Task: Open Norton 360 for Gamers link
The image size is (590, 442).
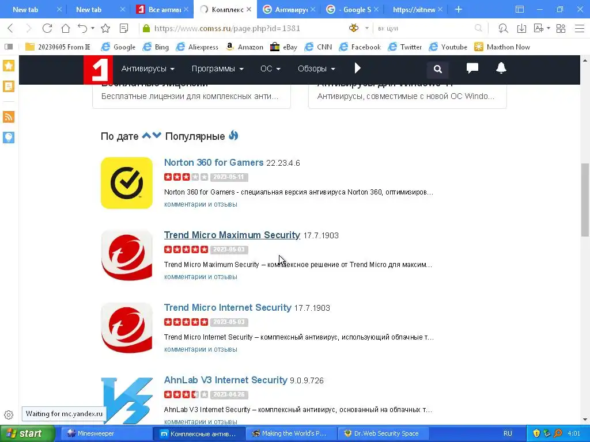Action: click(214, 162)
